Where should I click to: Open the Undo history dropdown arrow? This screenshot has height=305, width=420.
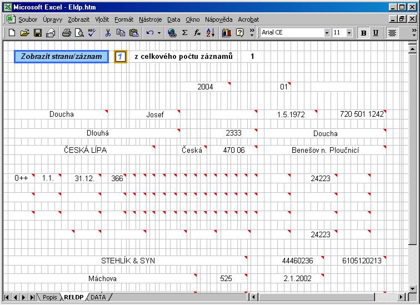pyautogui.click(x=159, y=33)
